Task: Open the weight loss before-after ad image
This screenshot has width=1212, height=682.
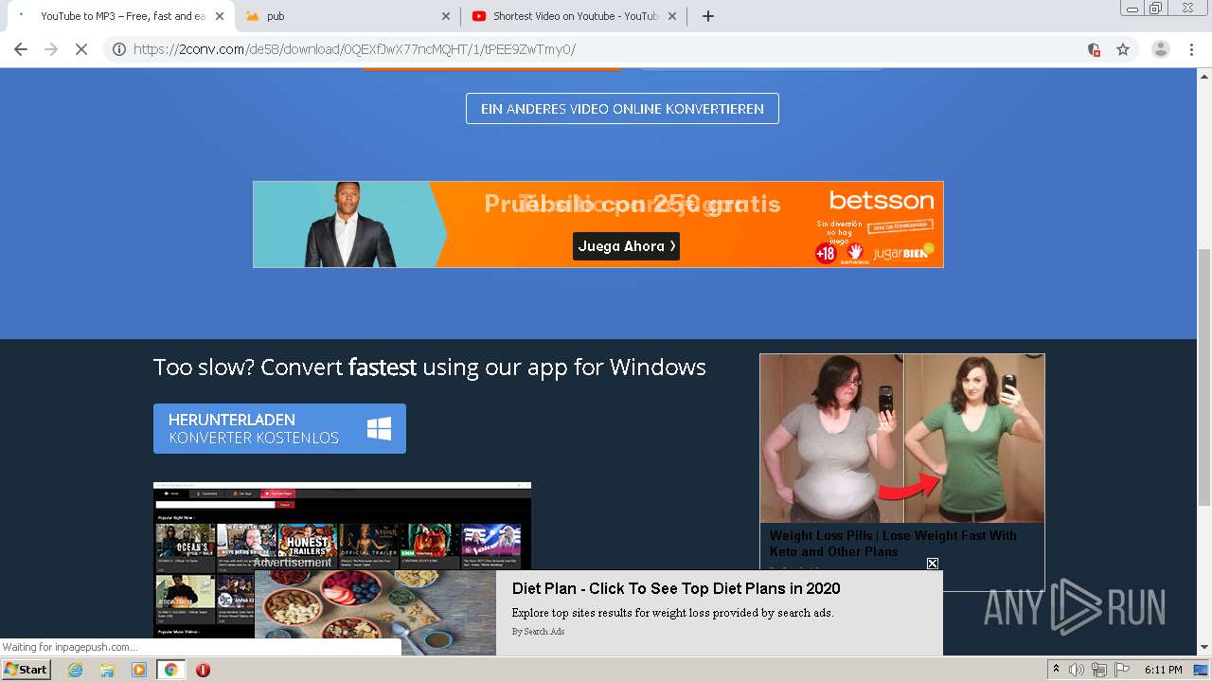Action: 902,438
